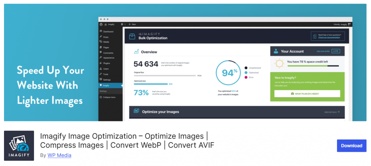Screen dimensions: 371x166
Task: Click the Posts pin icon
Action: [x=101, y=37]
